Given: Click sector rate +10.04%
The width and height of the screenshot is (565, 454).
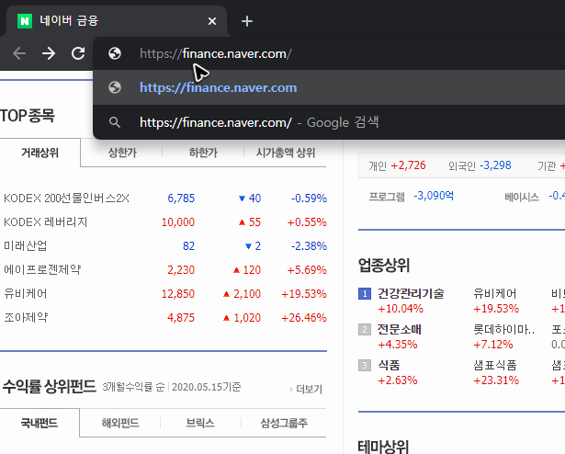Looking at the screenshot, I should pyautogui.click(x=401, y=309).
